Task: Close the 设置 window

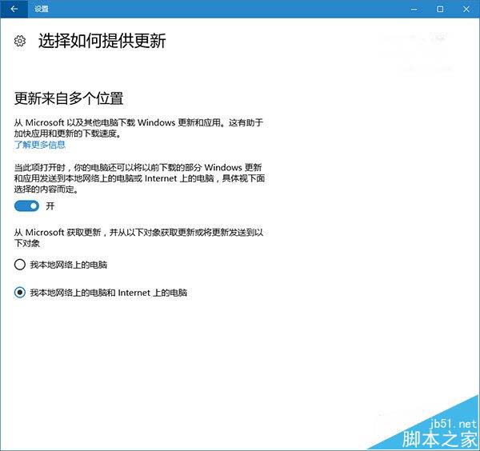Action: pyautogui.click(x=466, y=9)
